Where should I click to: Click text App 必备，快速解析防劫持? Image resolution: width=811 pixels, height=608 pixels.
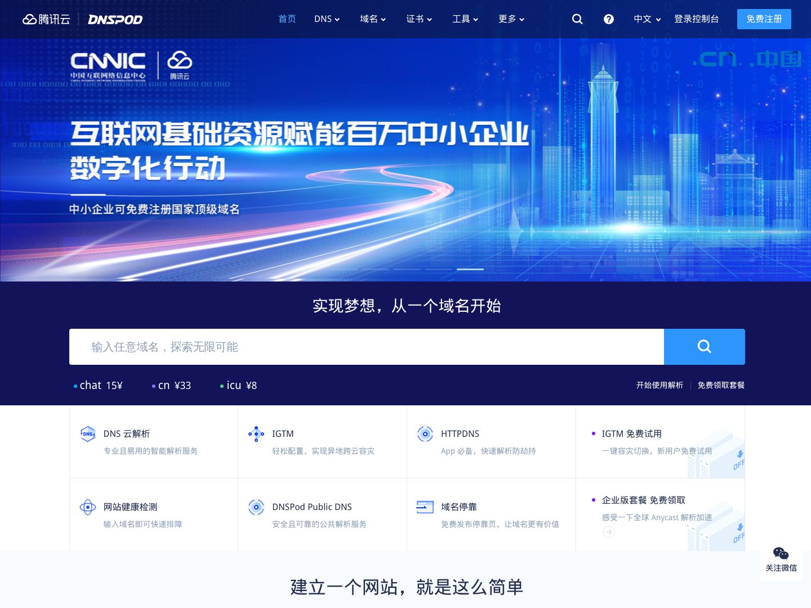(x=488, y=451)
